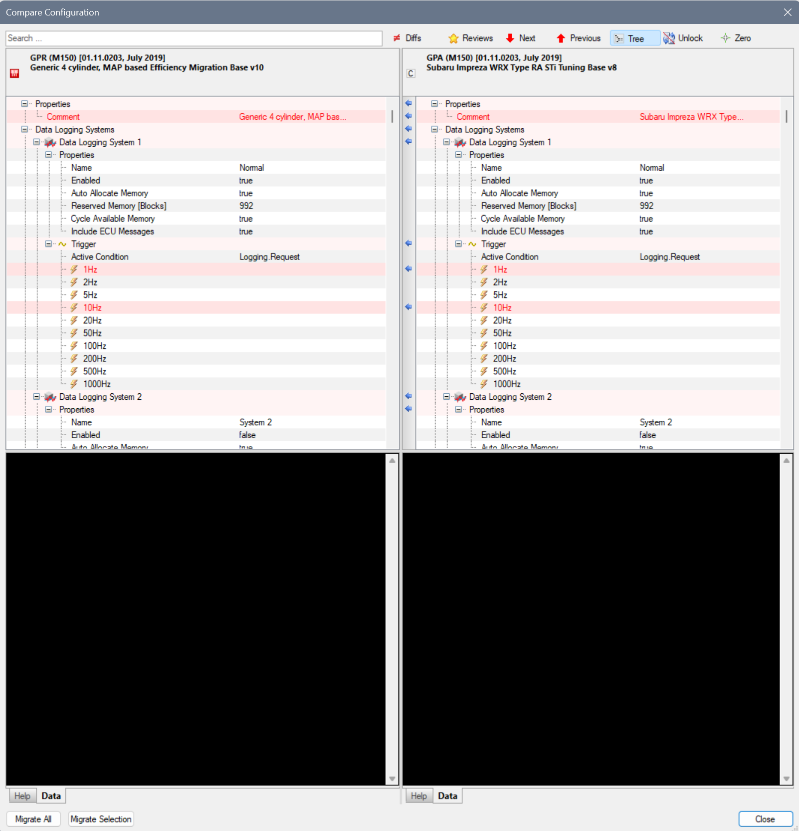Jump to Next difference arrow
Viewport: 799px width, 831px height.
(x=510, y=38)
